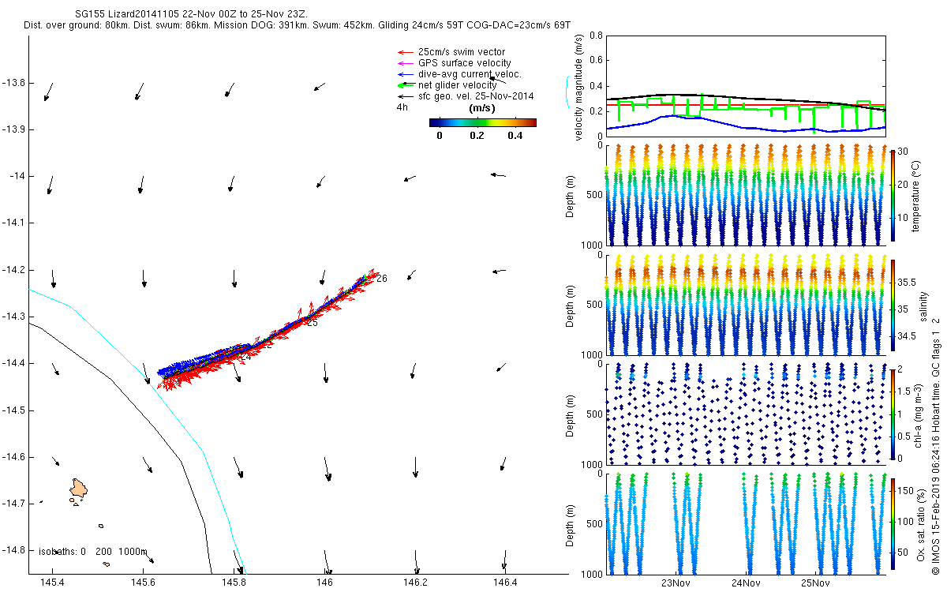Click the oxygen saturation depth panel
This screenshot has width=947, height=592.
(x=746, y=523)
